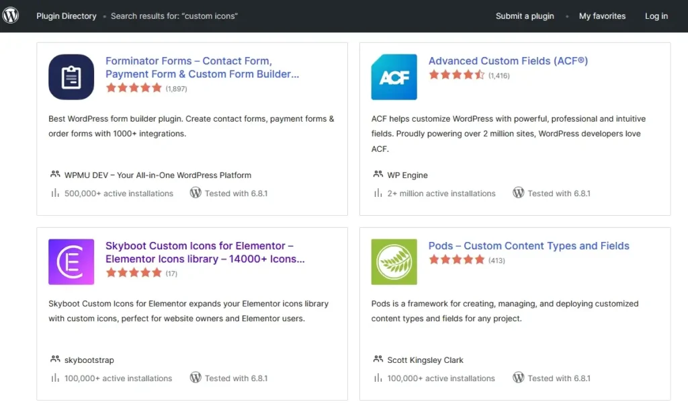Click installations chart icon for ACF

tap(378, 193)
